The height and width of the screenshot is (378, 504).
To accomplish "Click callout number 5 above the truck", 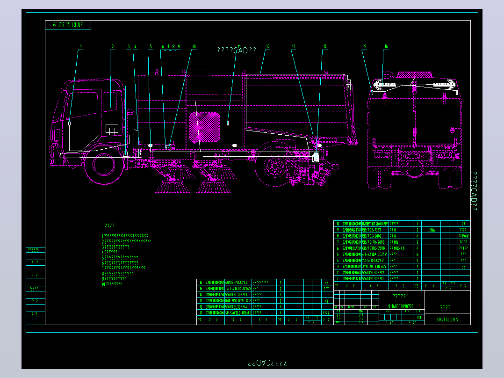I will [x=151, y=47].
